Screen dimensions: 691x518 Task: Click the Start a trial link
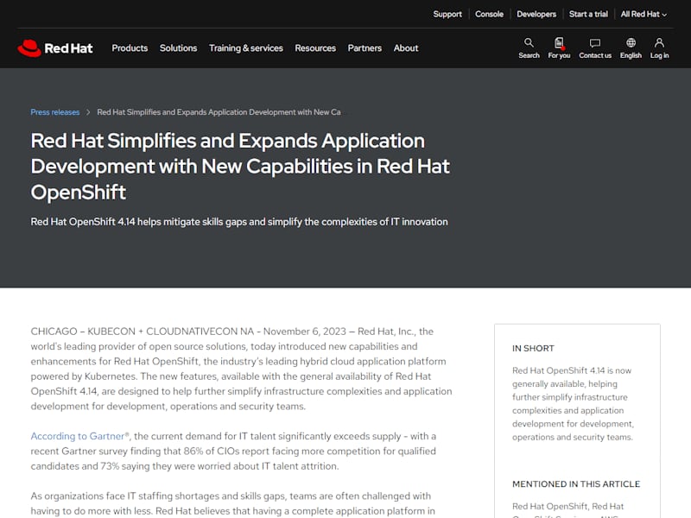588,14
